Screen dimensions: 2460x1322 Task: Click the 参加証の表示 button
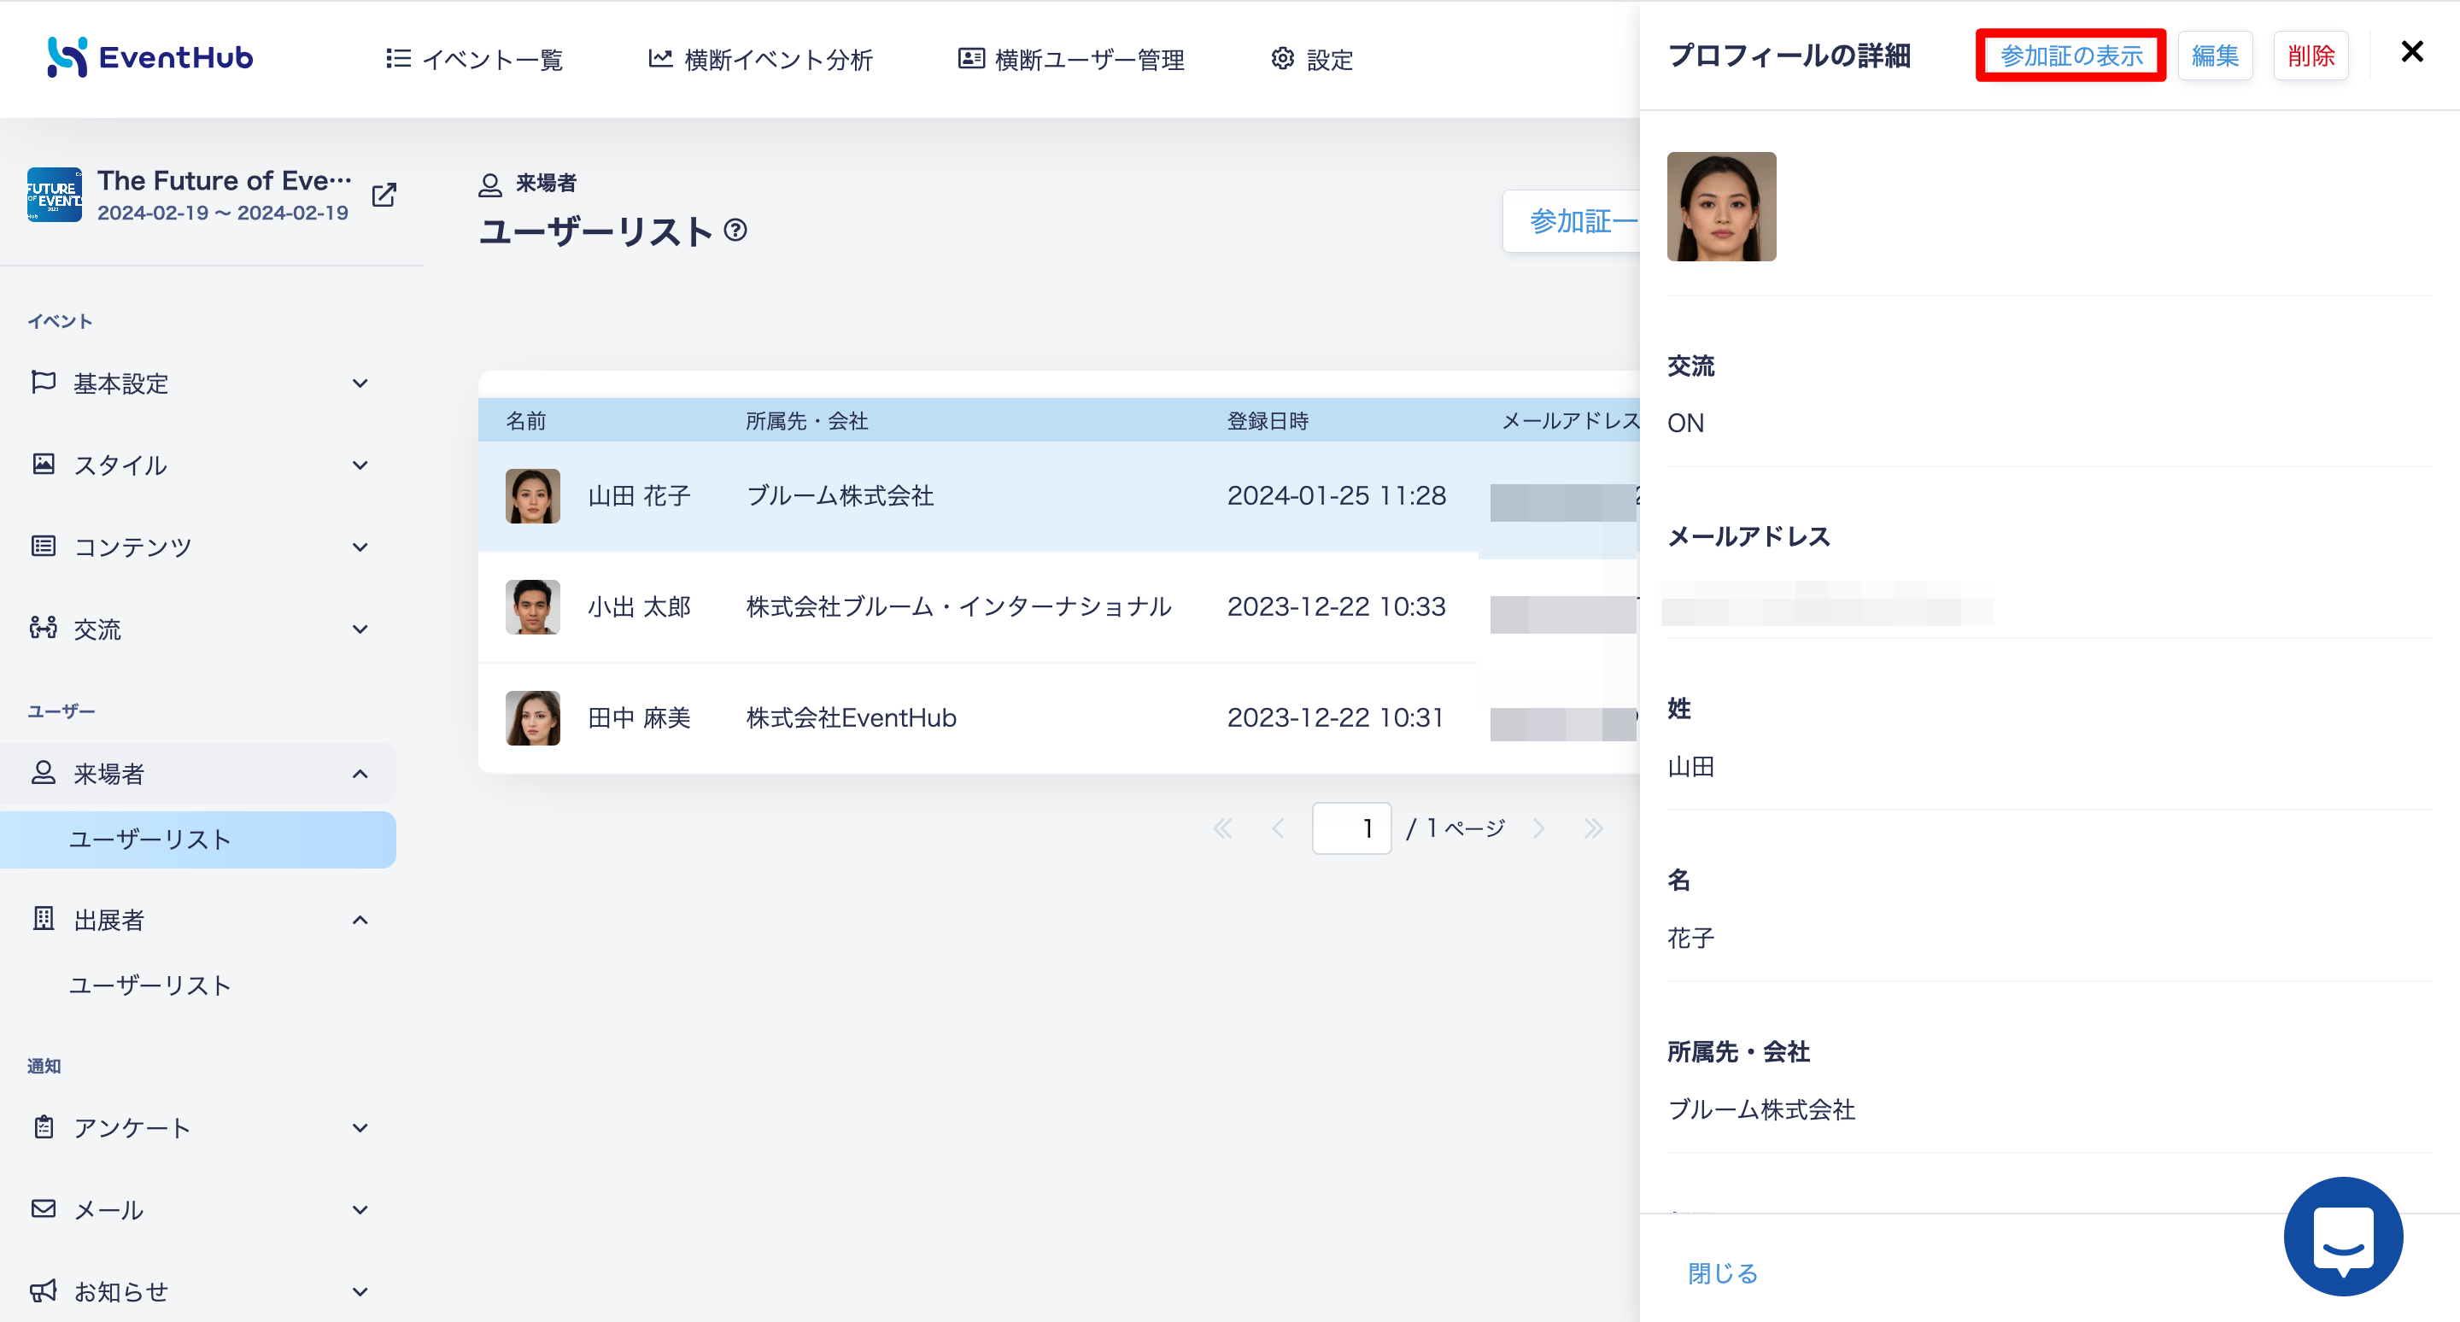click(2070, 56)
